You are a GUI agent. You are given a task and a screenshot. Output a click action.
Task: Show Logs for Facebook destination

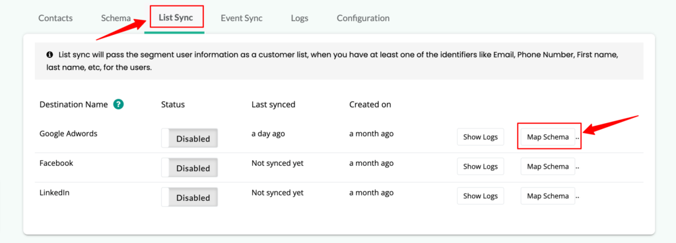click(x=481, y=166)
